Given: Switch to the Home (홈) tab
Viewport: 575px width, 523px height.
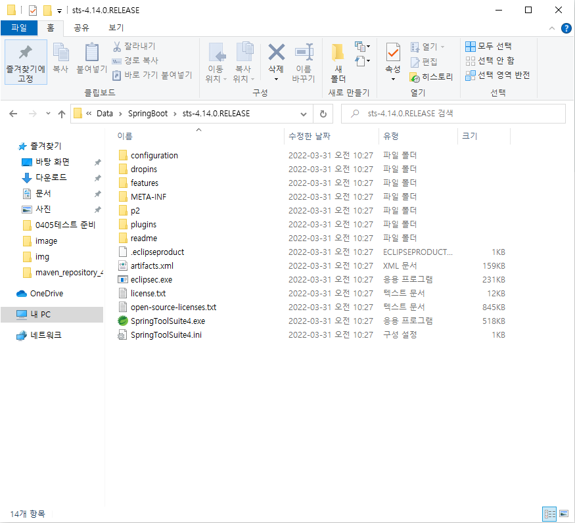Looking at the screenshot, I should [51, 28].
